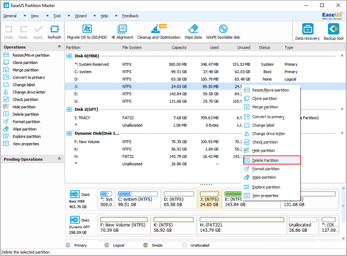Screen dimensions: 347x256
Task: Click Change drive letter in Operations sidebar
Action: 24,92
